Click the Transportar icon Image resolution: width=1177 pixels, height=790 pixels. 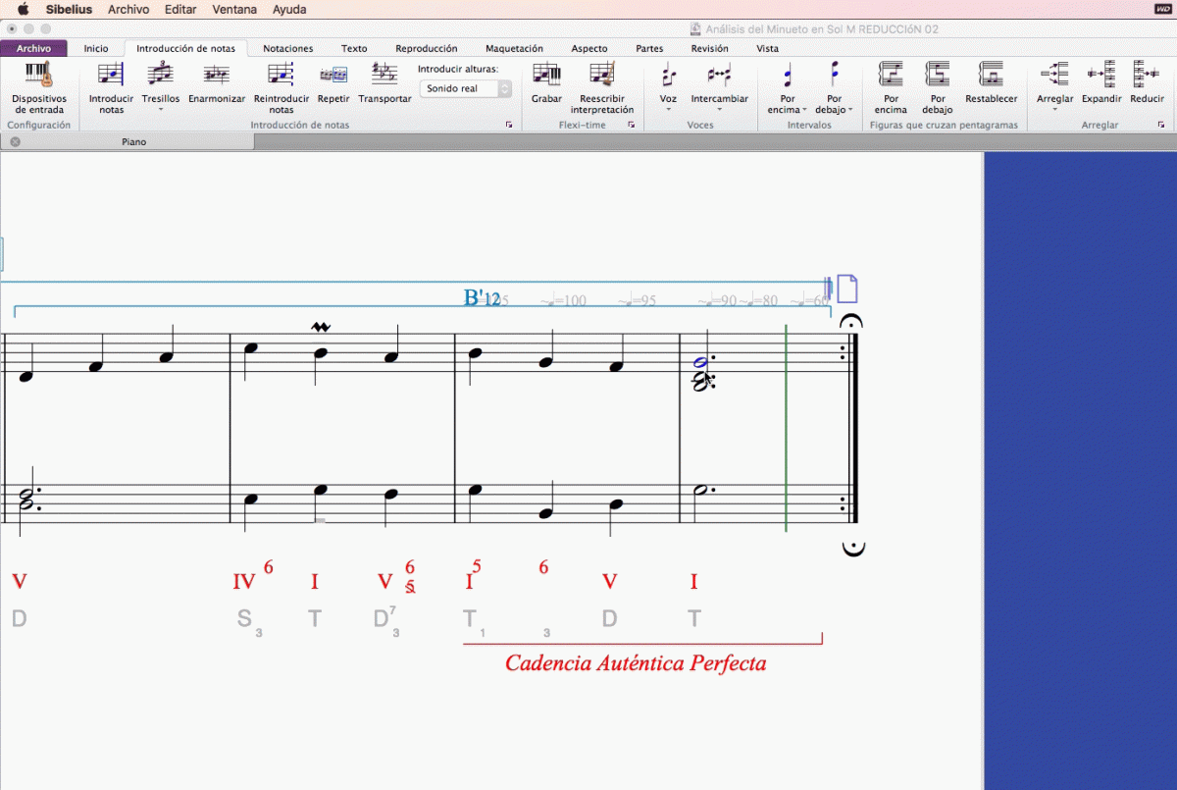[384, 75]
